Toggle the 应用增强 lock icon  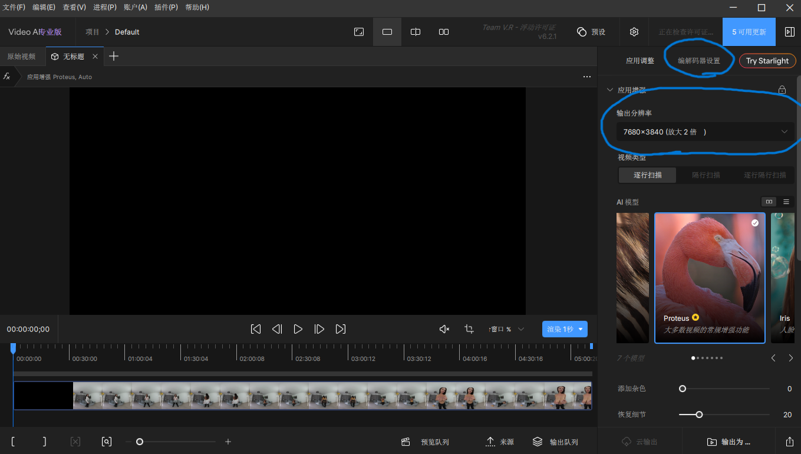782,90
